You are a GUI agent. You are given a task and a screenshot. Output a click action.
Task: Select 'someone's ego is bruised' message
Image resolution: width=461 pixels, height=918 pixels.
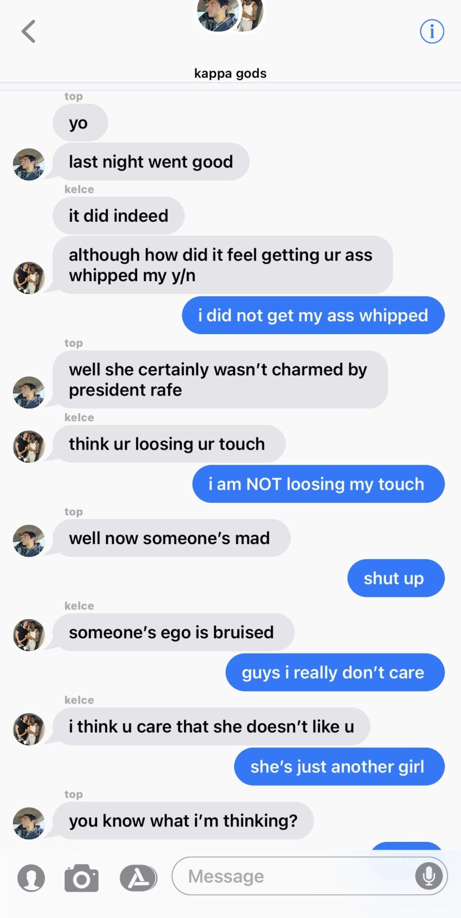click(x=173, y=632)
